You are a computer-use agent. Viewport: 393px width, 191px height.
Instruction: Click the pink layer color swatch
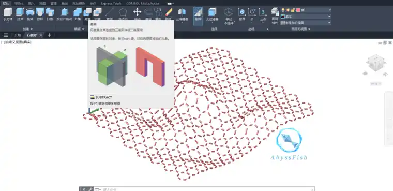tap(298, 10)
